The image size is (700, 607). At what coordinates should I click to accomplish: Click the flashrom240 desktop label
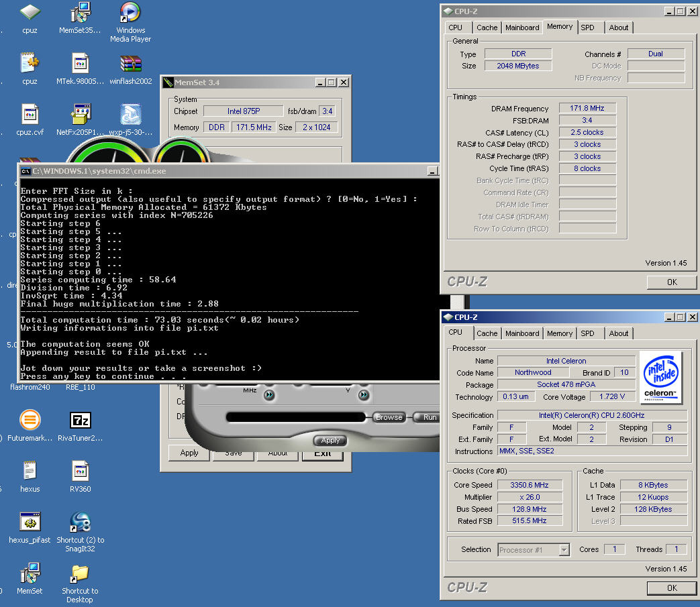(30, 387)
